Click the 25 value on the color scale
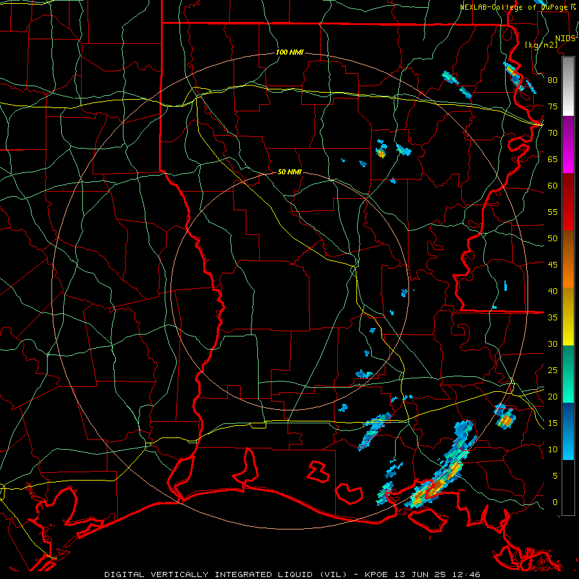The image size is (579, 579). click(x=553, y=371)
